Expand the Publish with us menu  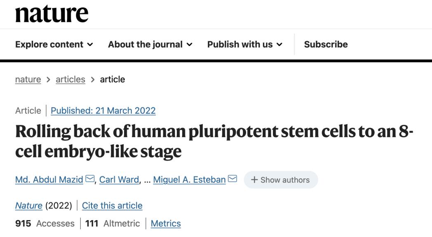(x=244, y=45)
